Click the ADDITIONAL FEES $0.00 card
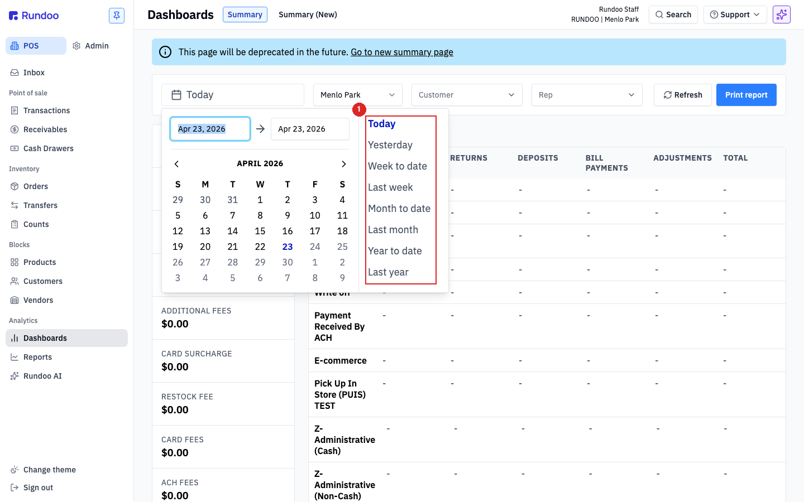The height and width of the screenshot is (502, 804). click(223, 318)
